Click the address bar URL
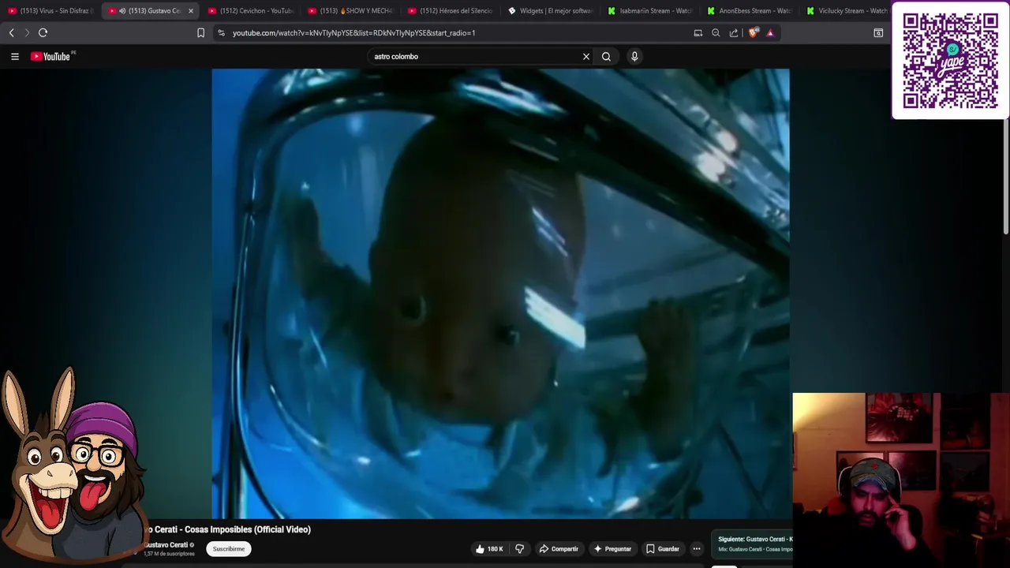This screenshot has height=568, width=1010. [x=353, y=33]
